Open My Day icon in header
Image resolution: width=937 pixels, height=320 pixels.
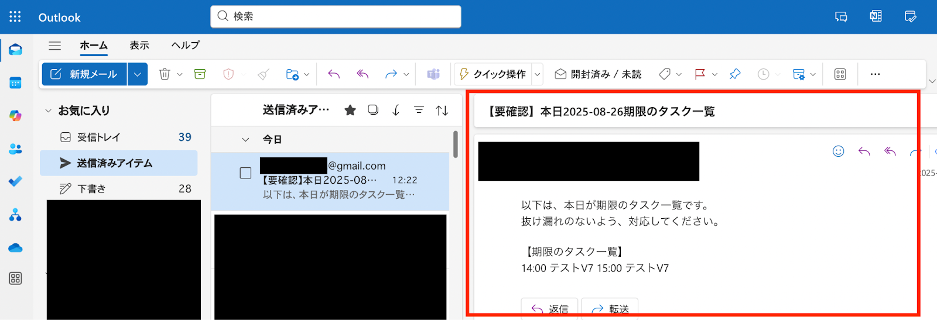point(911,16)
